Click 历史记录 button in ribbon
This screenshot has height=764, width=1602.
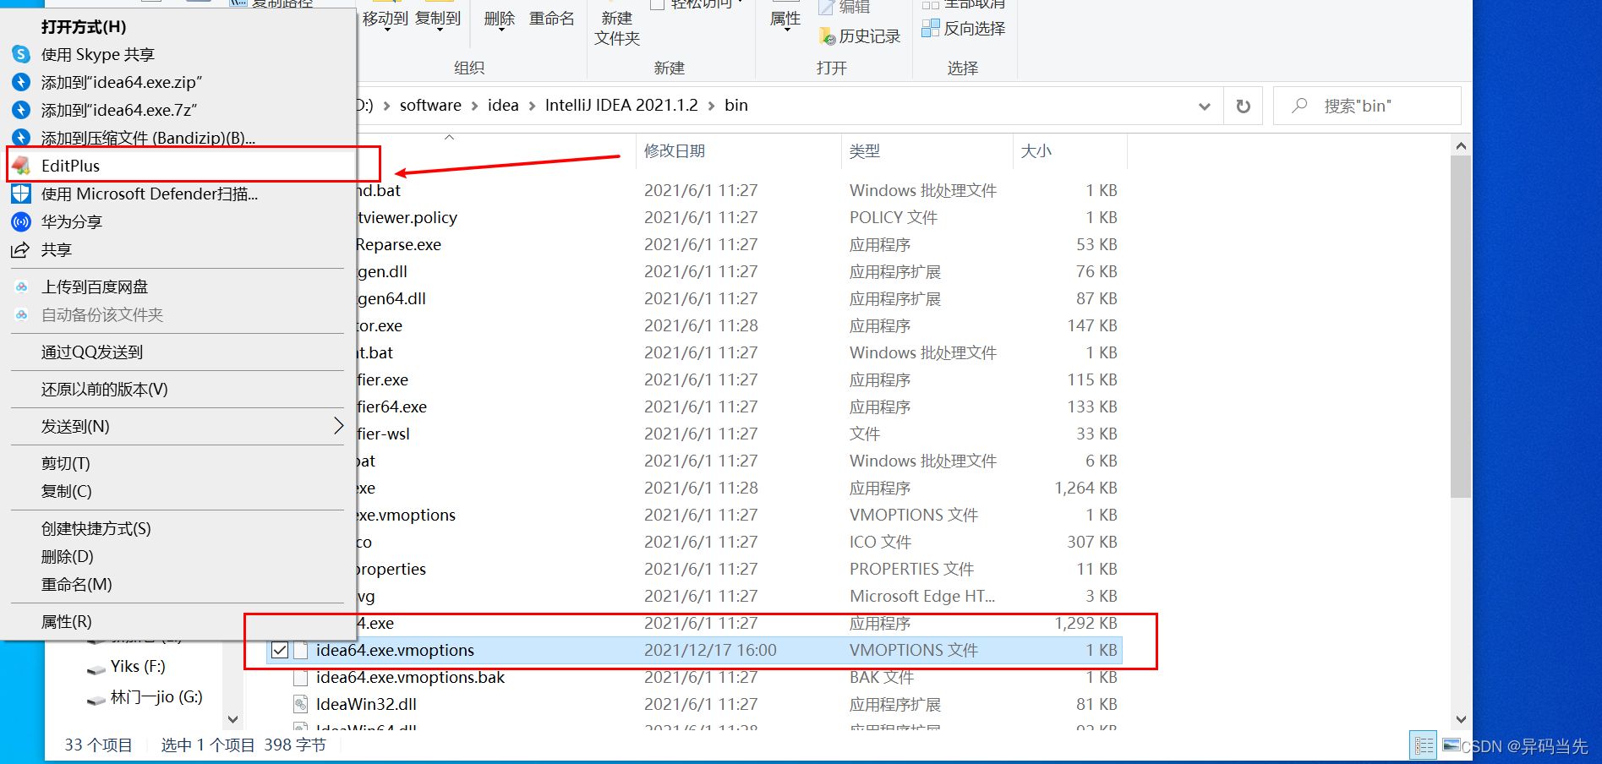click(860, 36)
